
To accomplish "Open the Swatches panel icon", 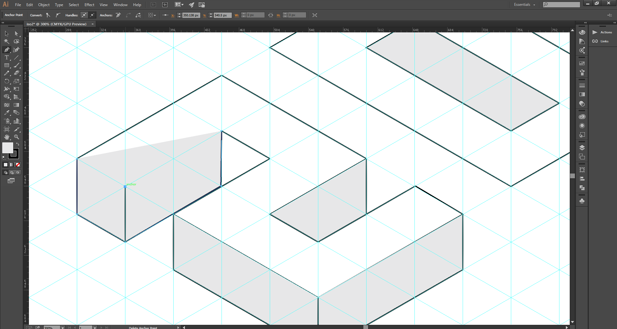I will click(582, 63).
